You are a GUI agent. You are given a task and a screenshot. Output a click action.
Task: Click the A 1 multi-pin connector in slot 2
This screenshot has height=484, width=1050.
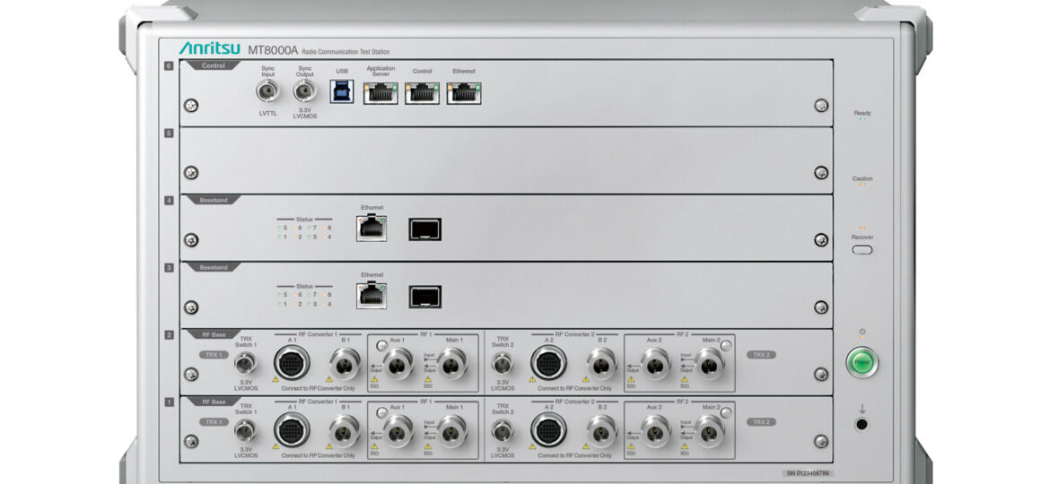coord(292,363)
